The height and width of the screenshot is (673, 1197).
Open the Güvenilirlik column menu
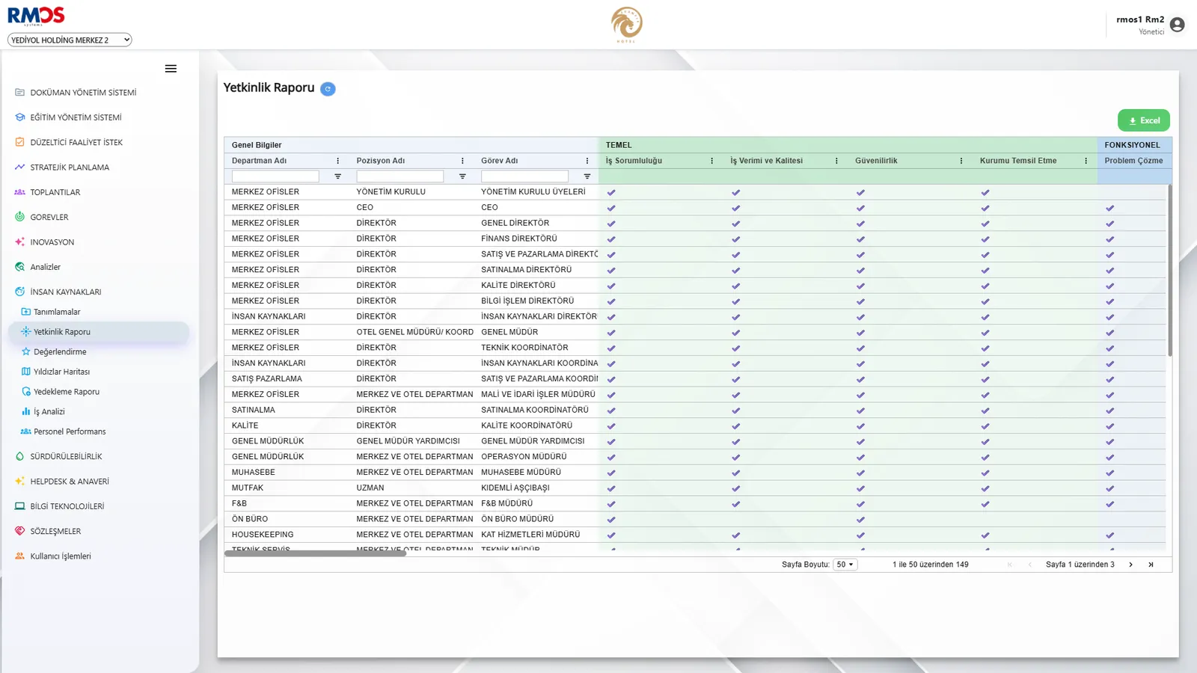961,161
